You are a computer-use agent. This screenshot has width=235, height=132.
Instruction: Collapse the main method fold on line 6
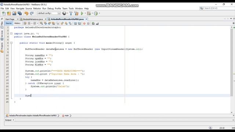(x=11, y=43)
